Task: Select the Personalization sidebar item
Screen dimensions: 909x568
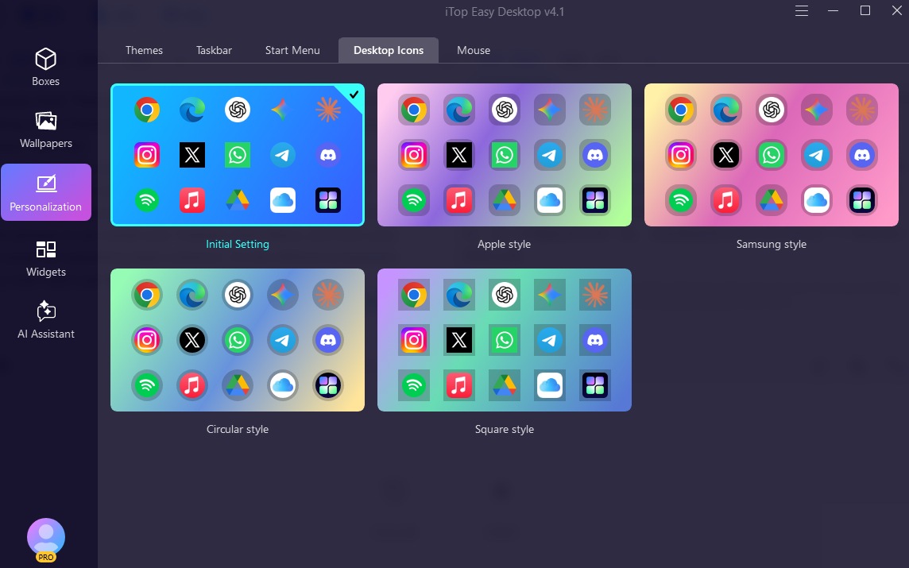Action: (x=46, y=193)
